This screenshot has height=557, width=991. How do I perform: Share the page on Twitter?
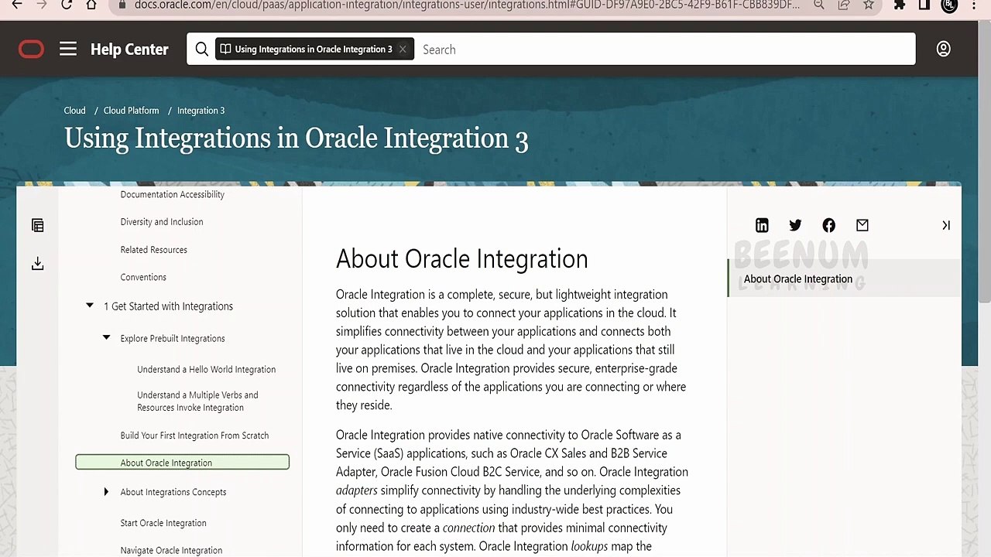[795, 225]
